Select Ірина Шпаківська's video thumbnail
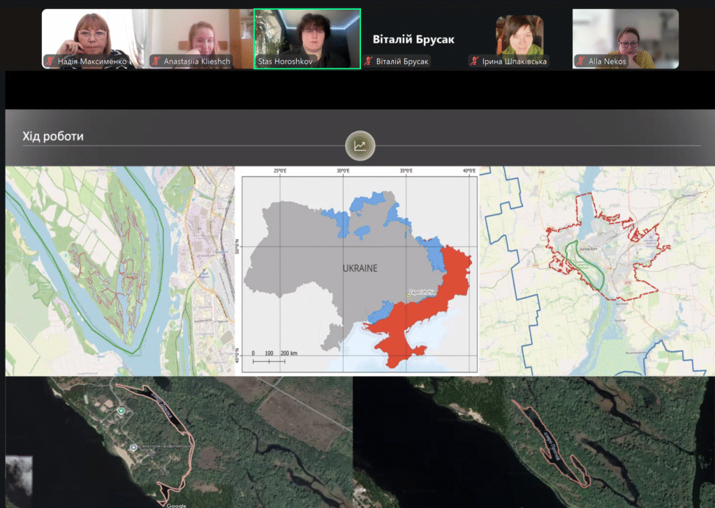The width and height of the screenshot is (715, 508). (519, 34)
